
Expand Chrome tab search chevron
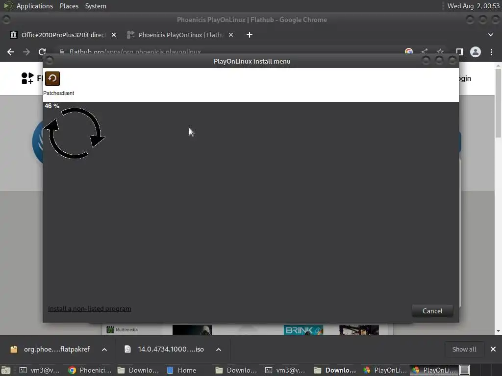[490, 35]
